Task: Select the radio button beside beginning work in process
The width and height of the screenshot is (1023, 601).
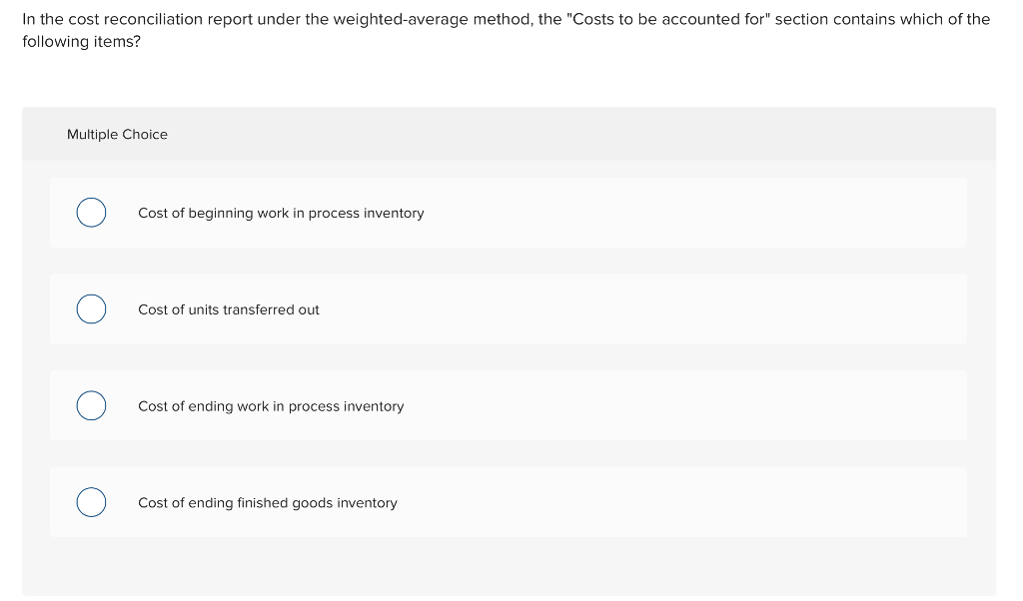Action: (91, 213)
